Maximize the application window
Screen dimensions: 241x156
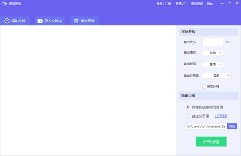click(230, 3)
